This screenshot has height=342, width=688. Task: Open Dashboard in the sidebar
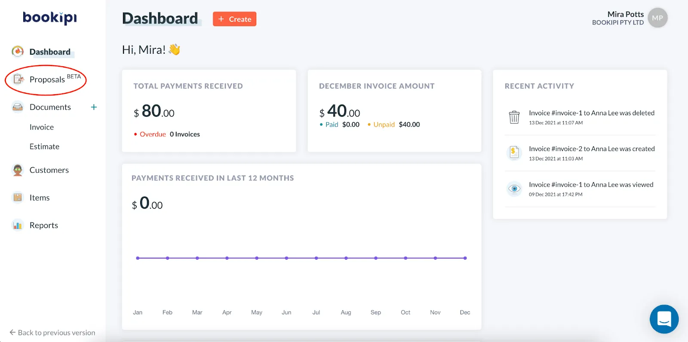tap(50, 52)
